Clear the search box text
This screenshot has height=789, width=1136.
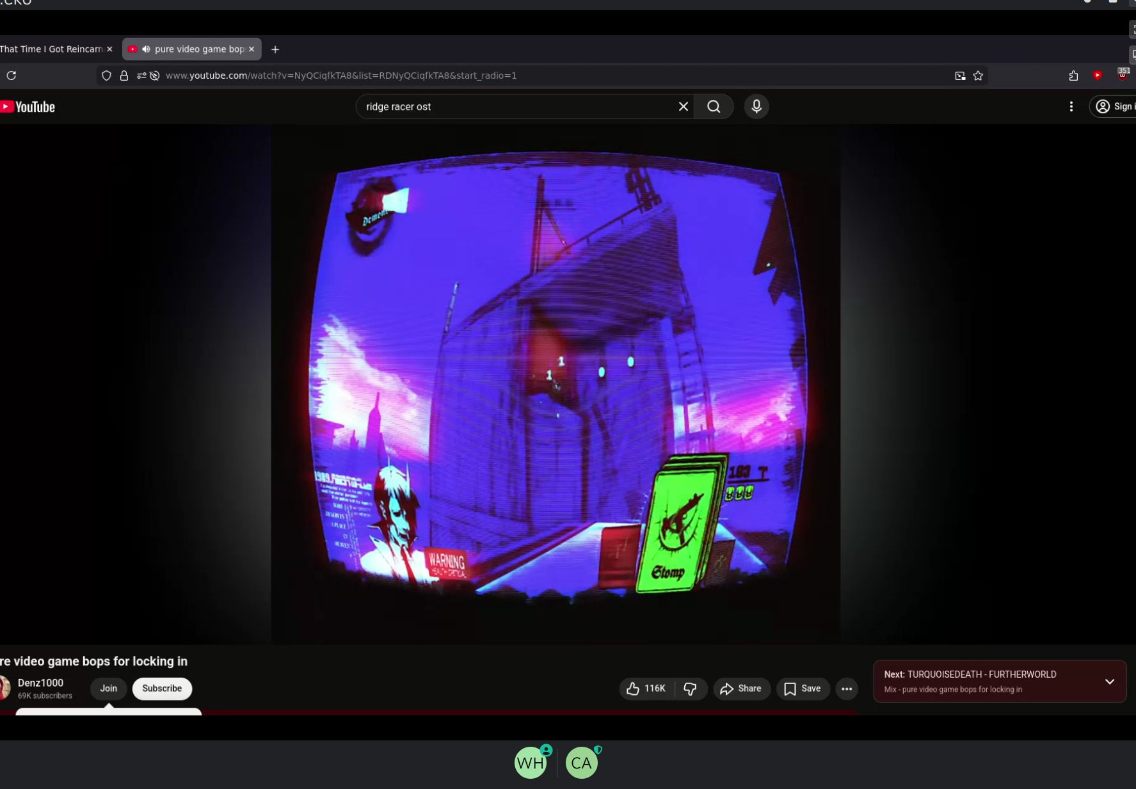(683, 107)
